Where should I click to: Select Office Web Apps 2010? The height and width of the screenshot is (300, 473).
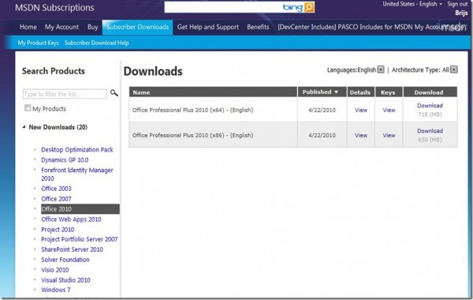pos(71,219)
